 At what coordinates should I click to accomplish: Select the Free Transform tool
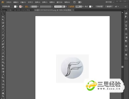pyautogui.click(x=3, y=59)
